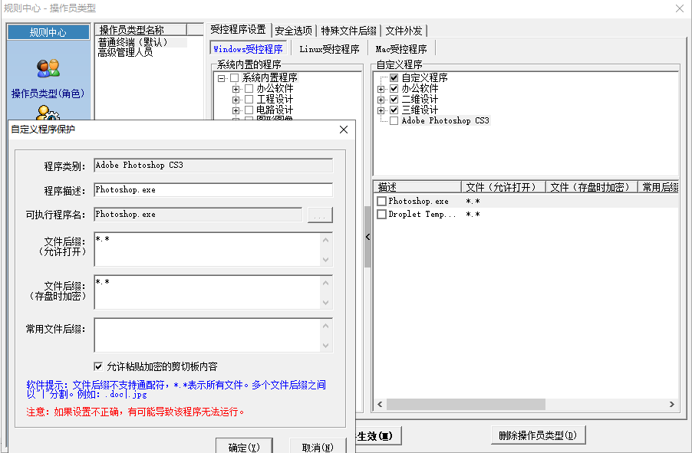Close the 规则中心 main window
Screen dimensions: 692x453
(680, 8)
